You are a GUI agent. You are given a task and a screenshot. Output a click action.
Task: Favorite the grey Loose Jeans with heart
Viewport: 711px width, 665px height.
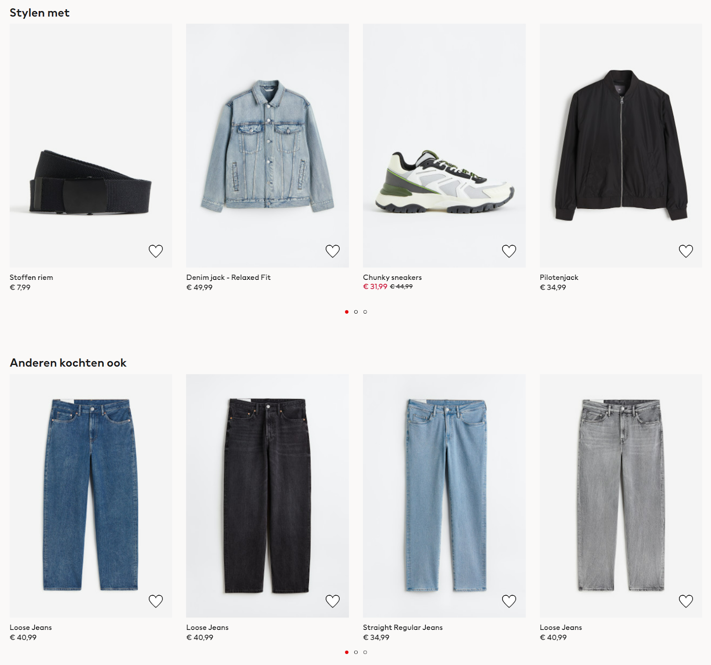point(686,601)
